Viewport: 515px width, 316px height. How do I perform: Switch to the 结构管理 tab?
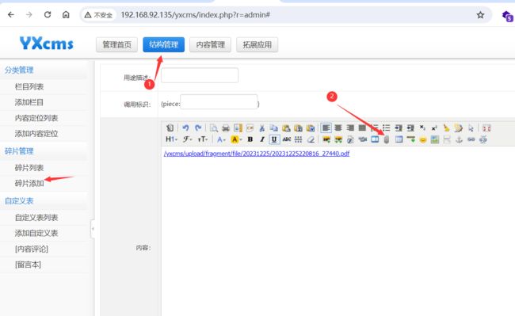pyautogui.click(x=163, y=44)
